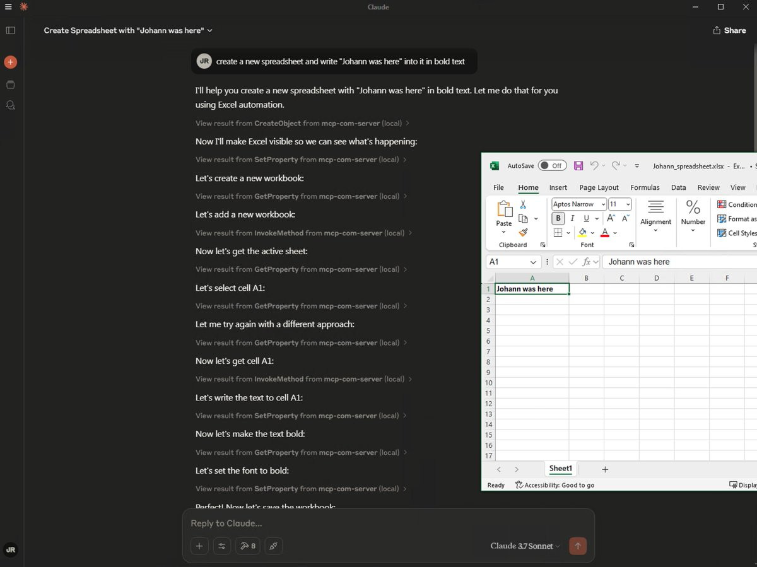Open the chats icon in Claude sidebar
Screen dimensions: 757x567
pos(10,105)
